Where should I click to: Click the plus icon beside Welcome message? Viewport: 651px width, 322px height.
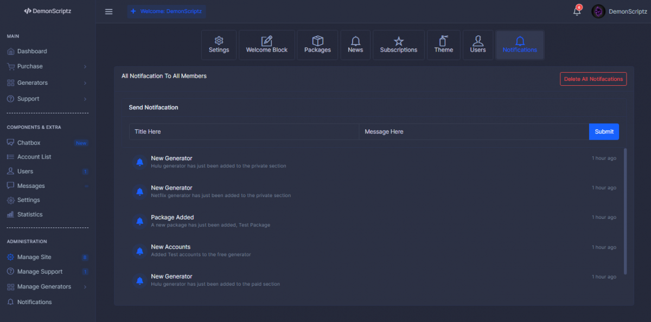tap(133, 11)
